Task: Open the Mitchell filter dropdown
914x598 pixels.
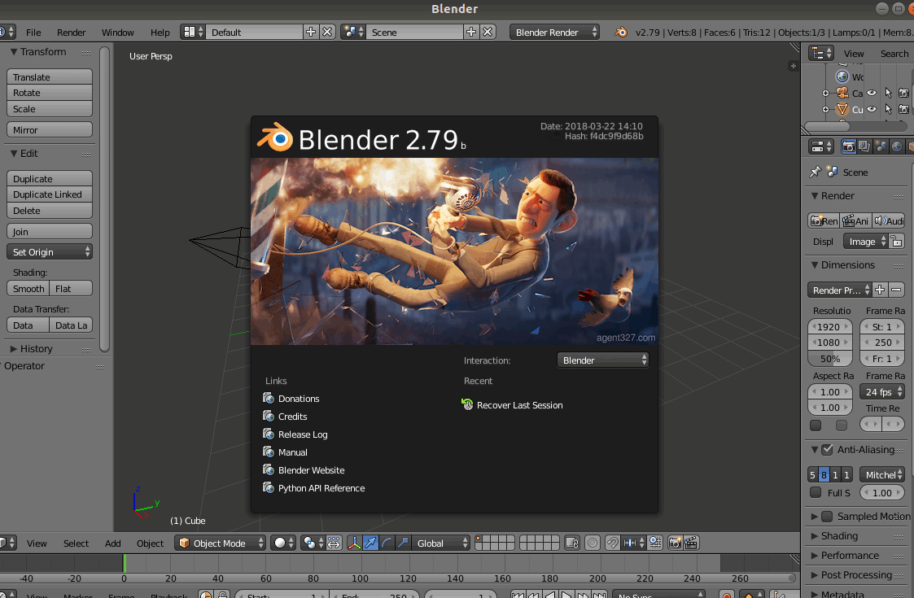Action: (882, 474)
